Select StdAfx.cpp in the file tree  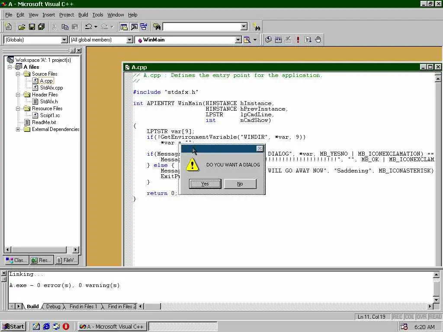[x=51, y=88]
